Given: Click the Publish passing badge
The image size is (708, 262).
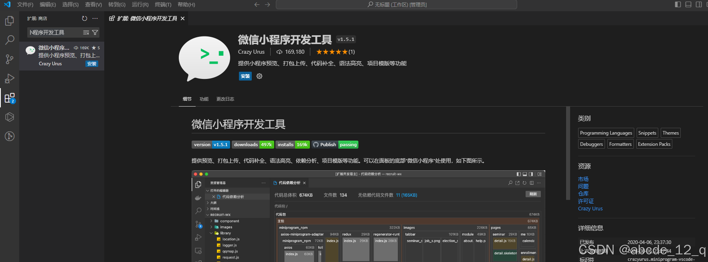Looking at the screenshot, I should click(x=335, y=145).
